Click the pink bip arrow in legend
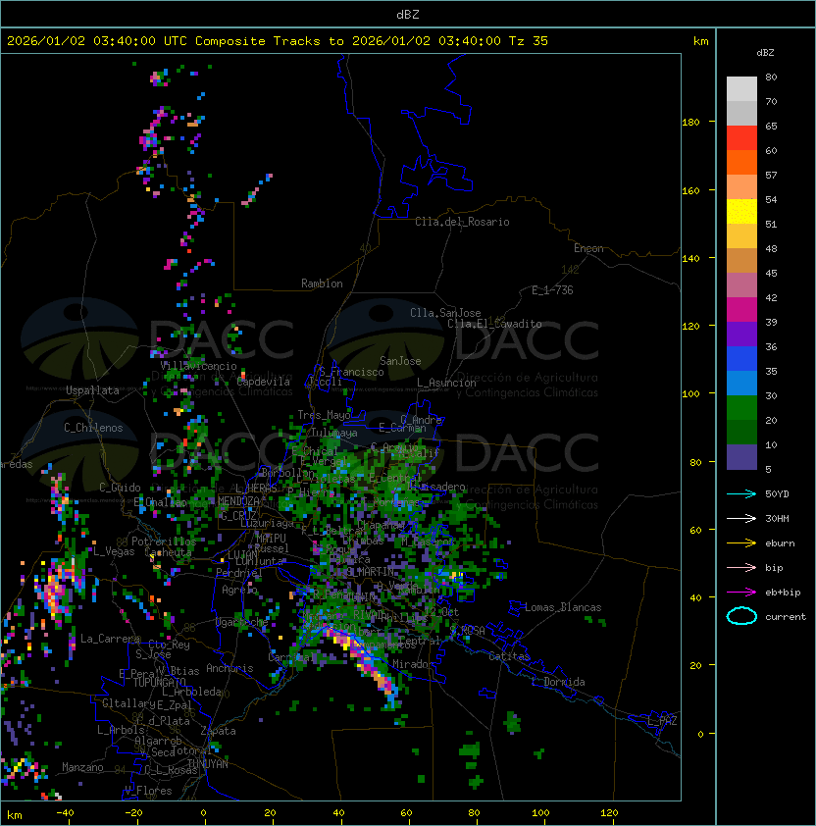This screenshot has height=826, width=816. point(741,567)
